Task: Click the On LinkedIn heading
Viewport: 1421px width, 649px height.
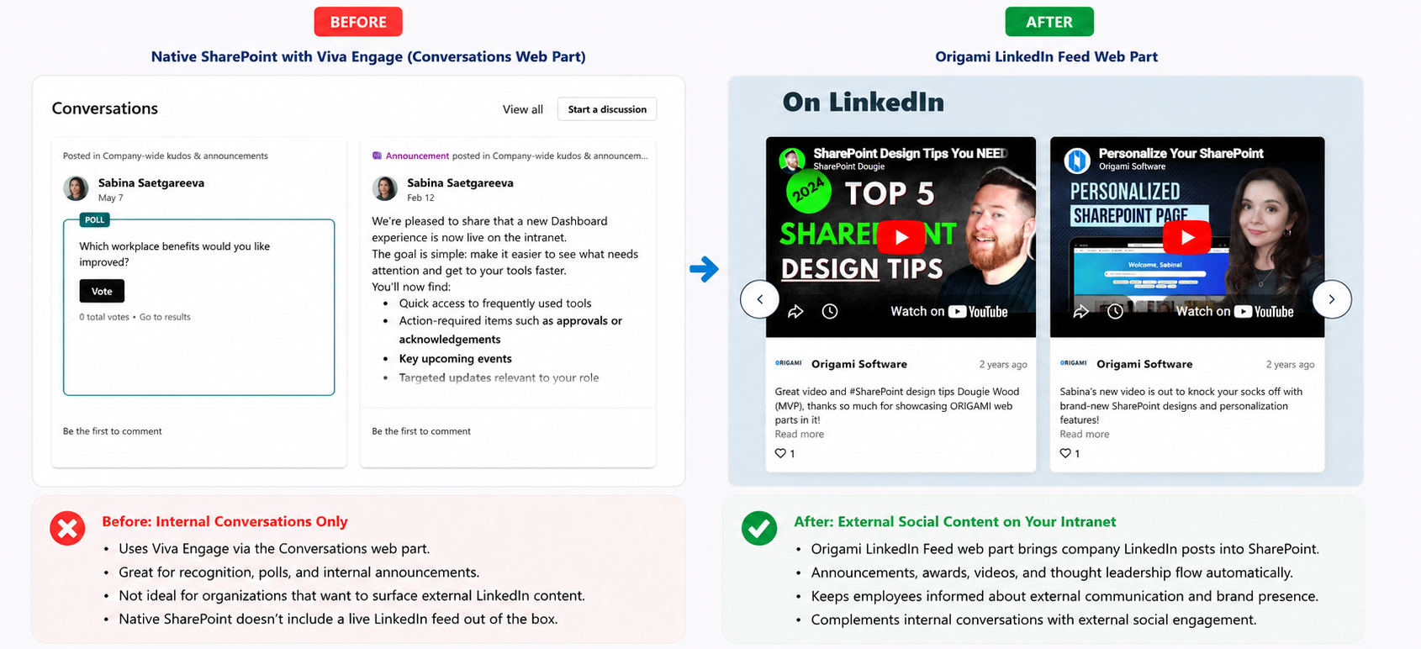Action: 864,102
